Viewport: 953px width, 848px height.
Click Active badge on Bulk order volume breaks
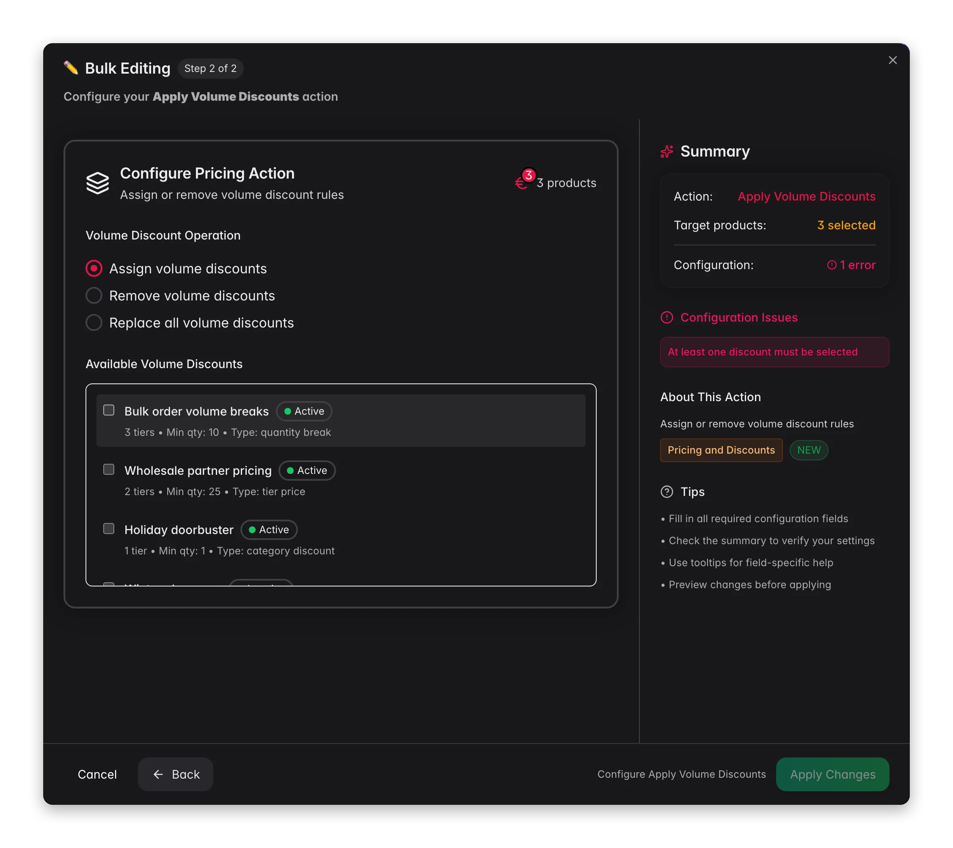(x=304, y=411)
